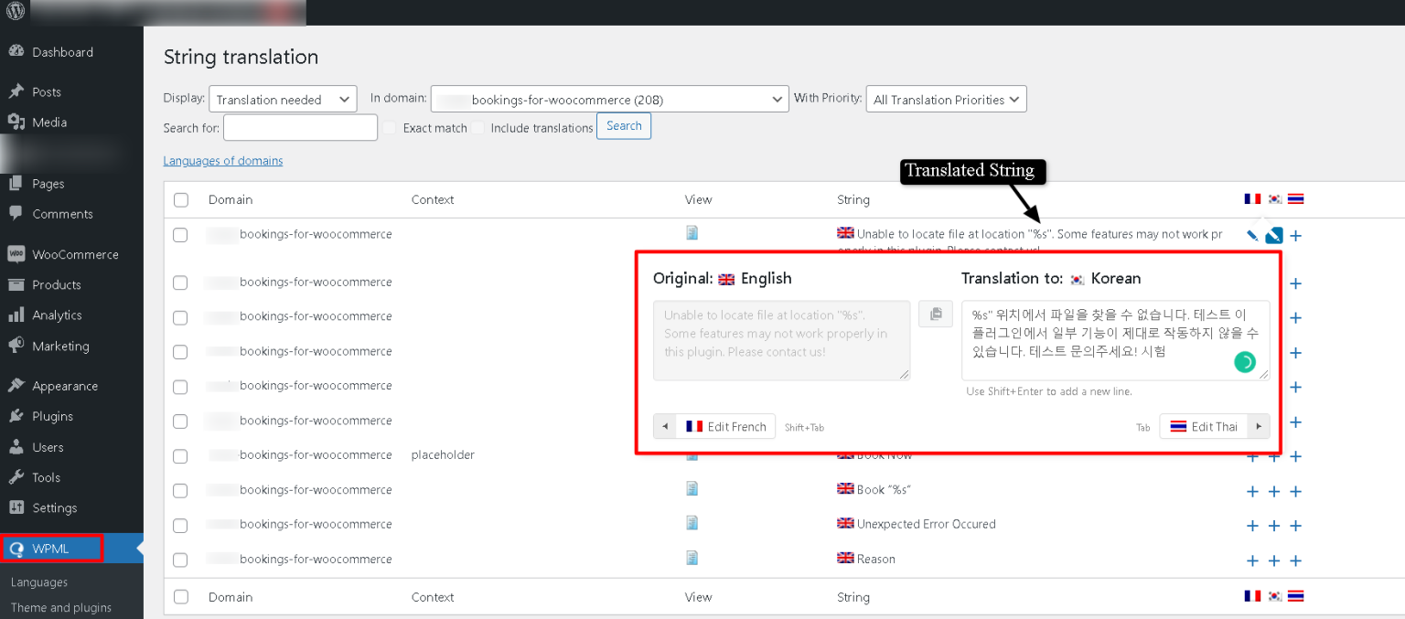
Task: Open the document view icon for 'Book Now'
Action: pyautogui.click(x=692, y=455)
